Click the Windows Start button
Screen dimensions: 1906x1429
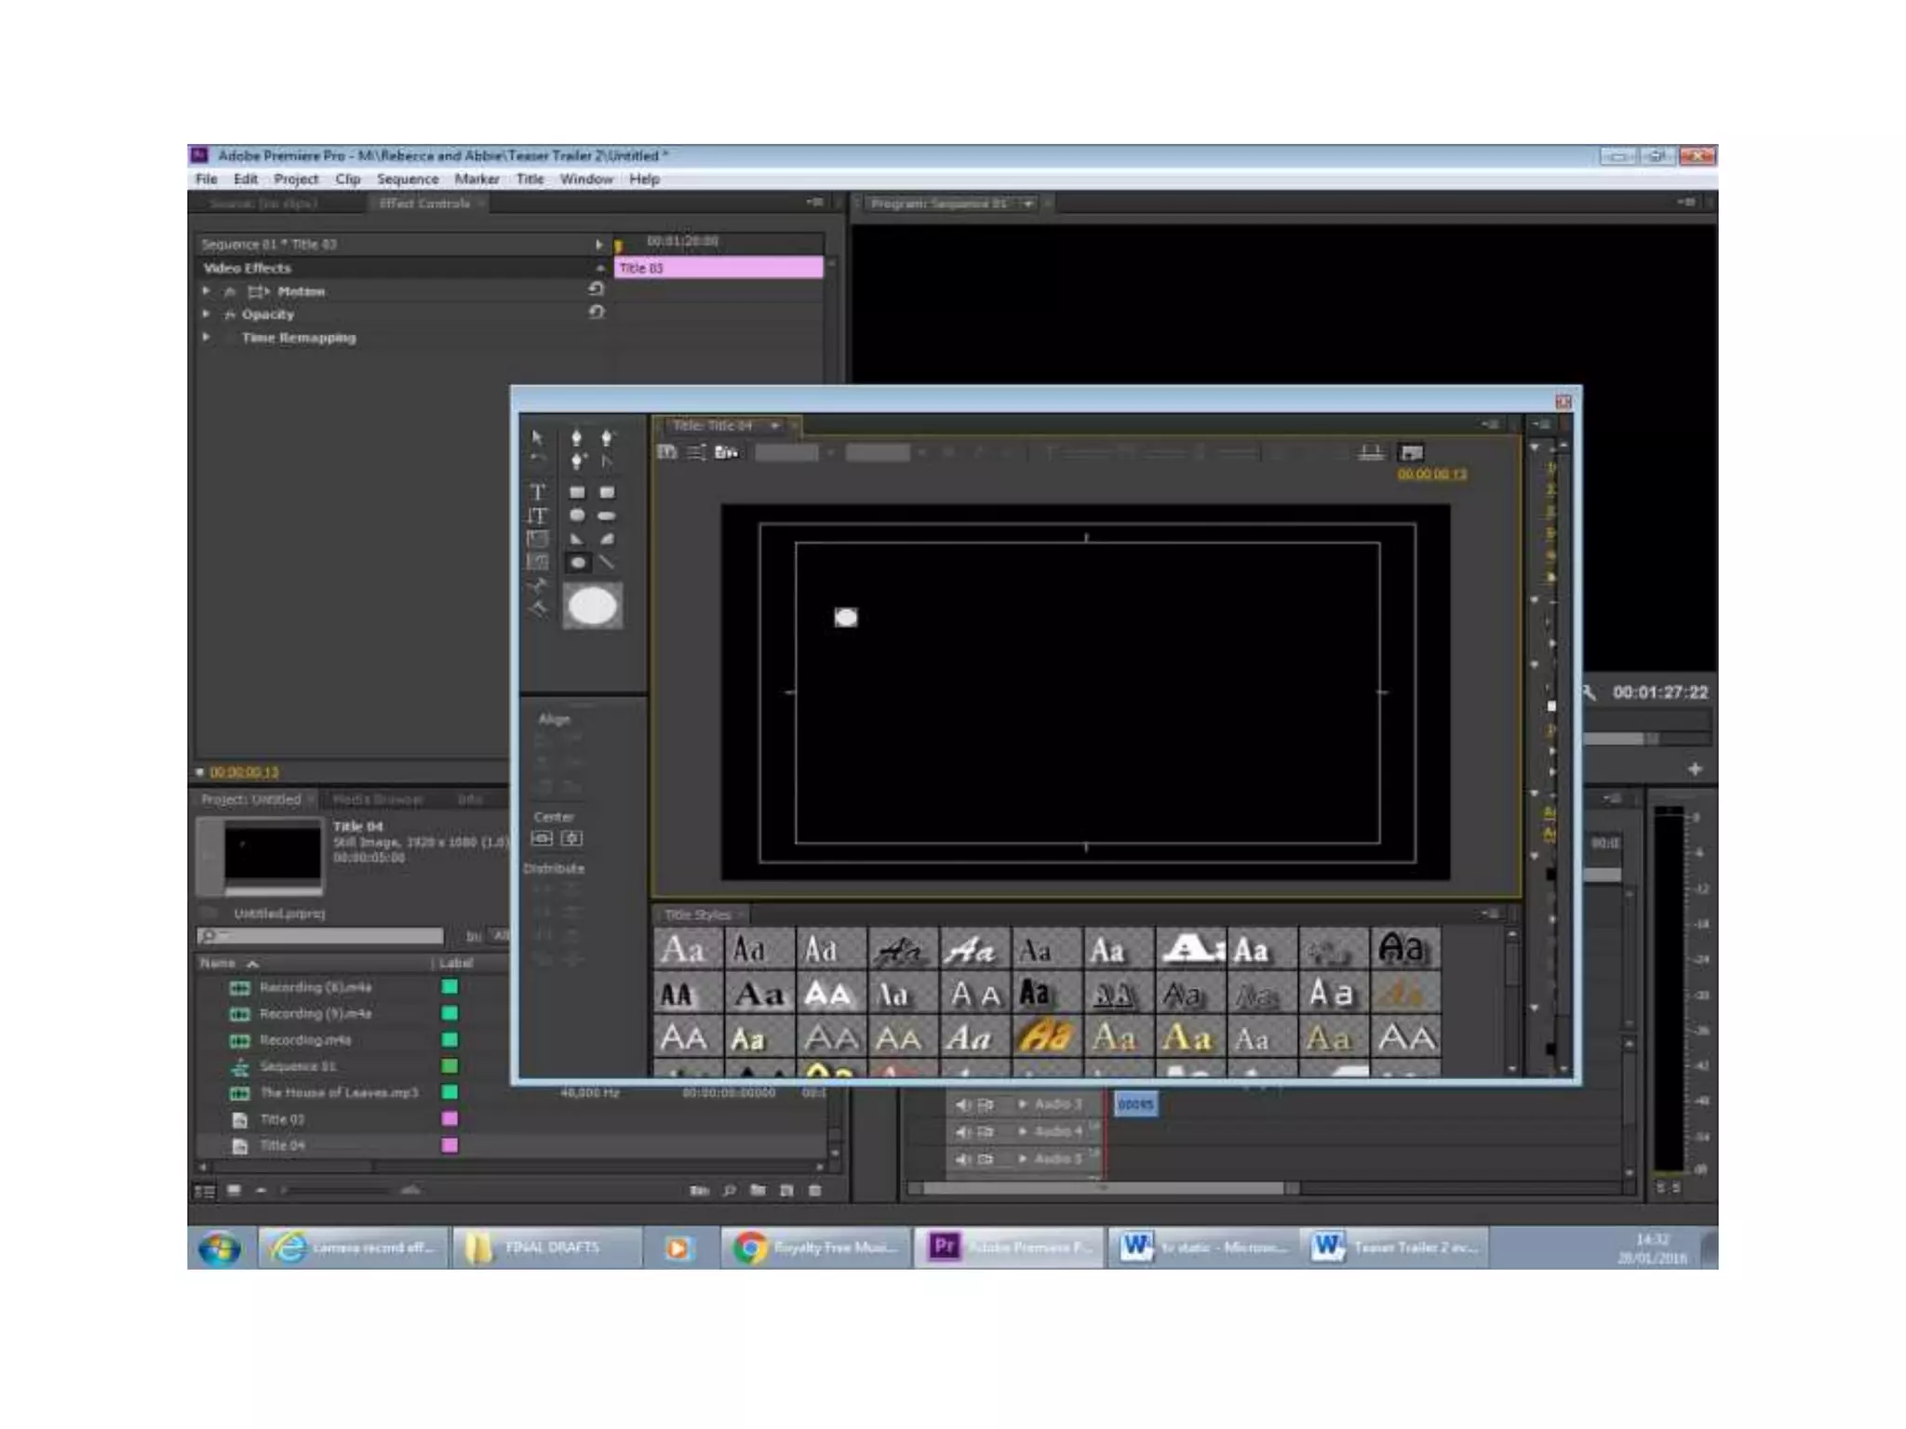point(220,1248)
